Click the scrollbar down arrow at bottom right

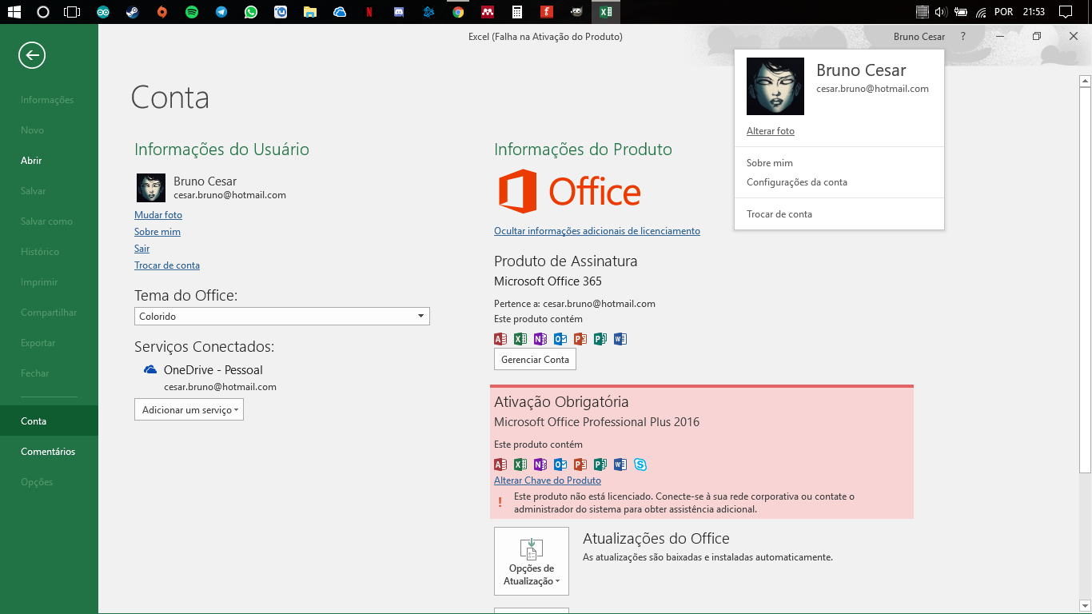(x=1085, y=607)
